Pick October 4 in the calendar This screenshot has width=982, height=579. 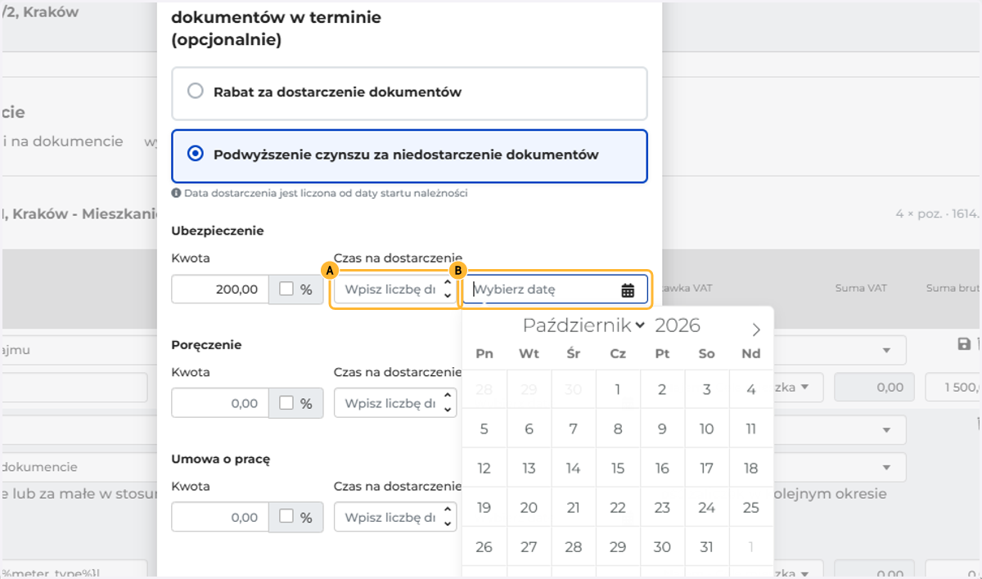751,390
